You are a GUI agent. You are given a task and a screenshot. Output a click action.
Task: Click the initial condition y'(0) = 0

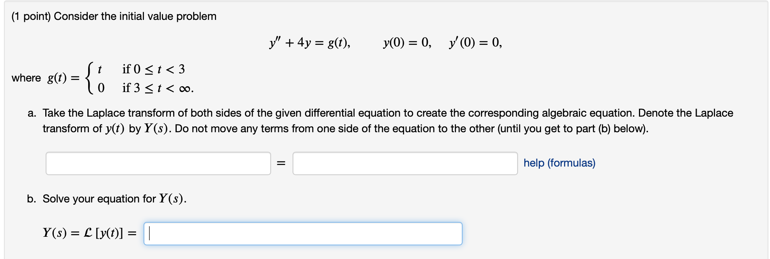click(474, 42)
